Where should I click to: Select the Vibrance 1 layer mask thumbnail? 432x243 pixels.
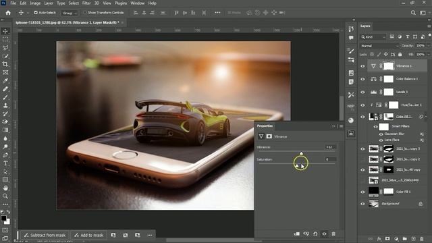(389, 66)
